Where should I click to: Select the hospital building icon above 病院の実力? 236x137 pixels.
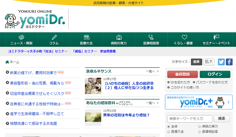[119, 37]
